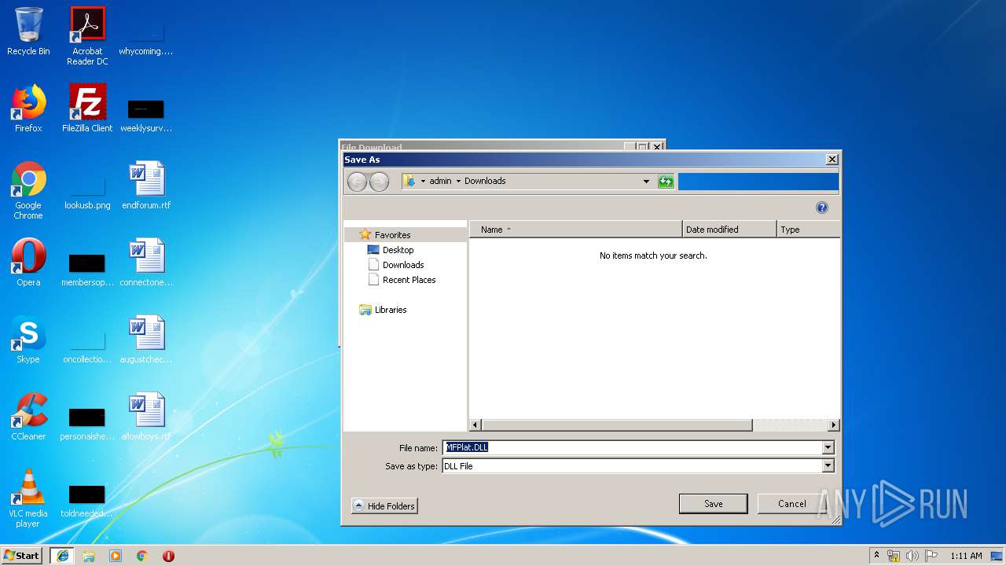Click the volume tray icon
The image size is (1006, 566).
[x=912, y=556]
